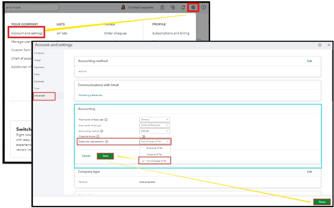Switch to the Expenses tab in settings sidebar

point(39,81)
